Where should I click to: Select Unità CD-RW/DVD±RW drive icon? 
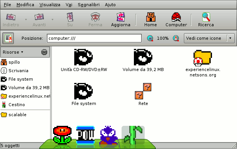[x=83, y=57]
